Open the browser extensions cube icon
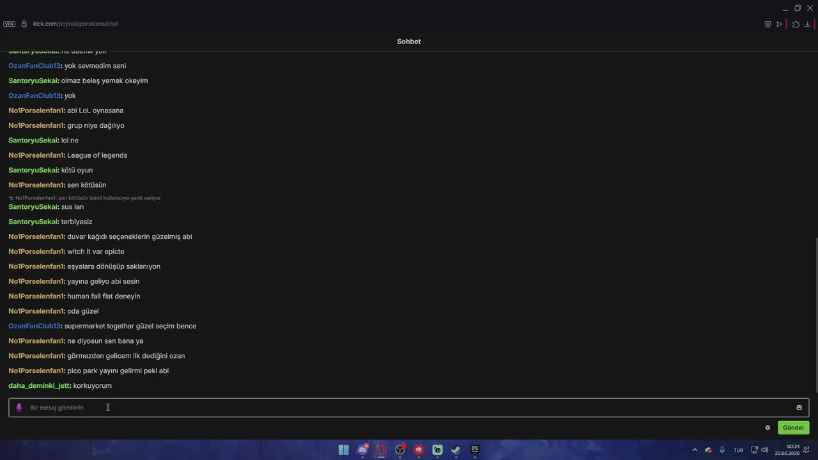Screen dimensions: 818x460 796,24
